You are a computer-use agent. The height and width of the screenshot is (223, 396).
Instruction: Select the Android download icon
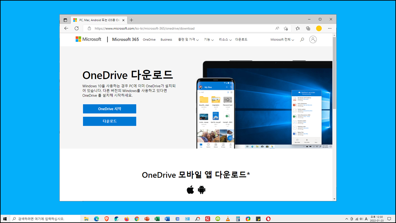click(202, 190)
